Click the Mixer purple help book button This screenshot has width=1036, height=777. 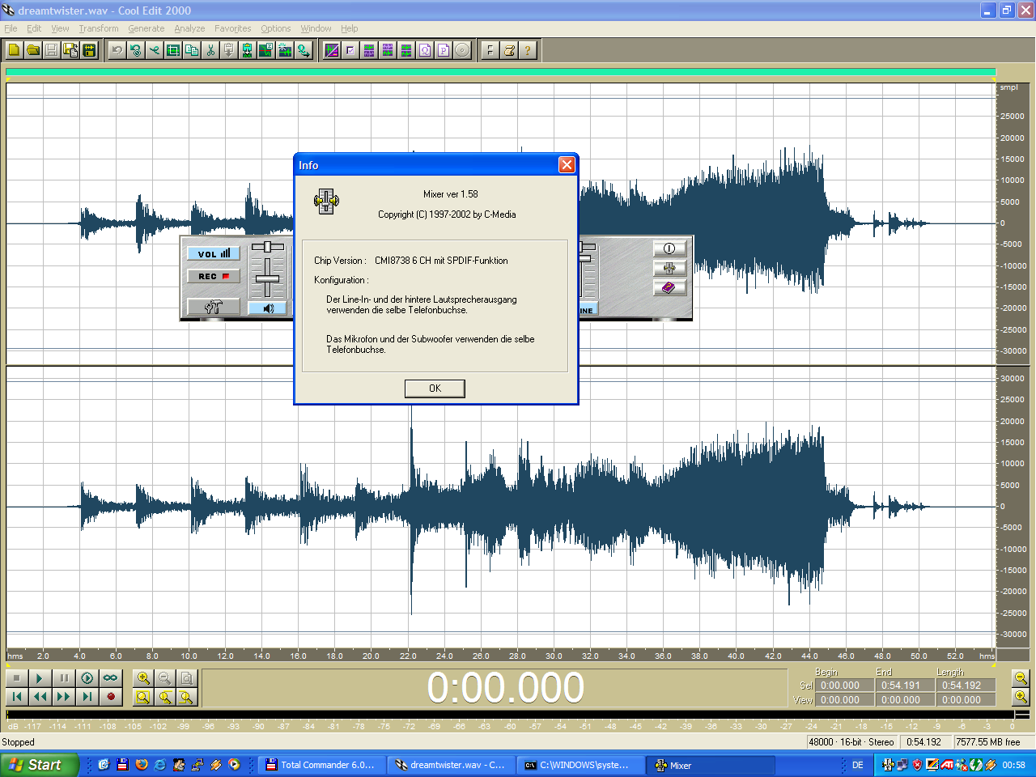coord(669,287)
